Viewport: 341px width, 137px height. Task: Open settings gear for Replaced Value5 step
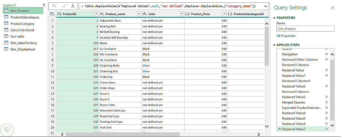[x=326, y=118]
